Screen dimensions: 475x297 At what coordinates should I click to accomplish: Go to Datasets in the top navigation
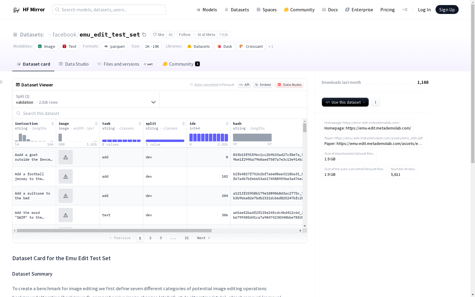pyautogui.click(x=237, y=10)
